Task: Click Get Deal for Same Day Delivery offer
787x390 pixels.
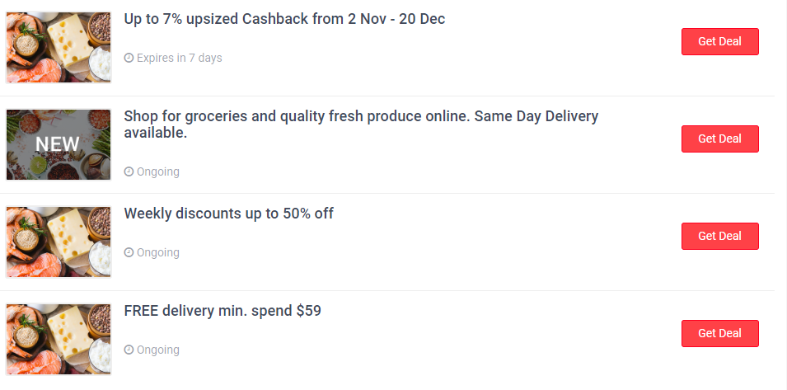Action: pyautogui.click(x=719, y=139)
